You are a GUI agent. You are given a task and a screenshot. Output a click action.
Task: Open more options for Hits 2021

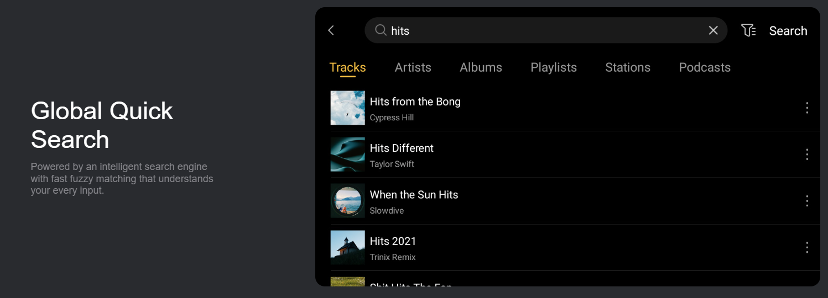pyautogui.click(x=807, y=247)
